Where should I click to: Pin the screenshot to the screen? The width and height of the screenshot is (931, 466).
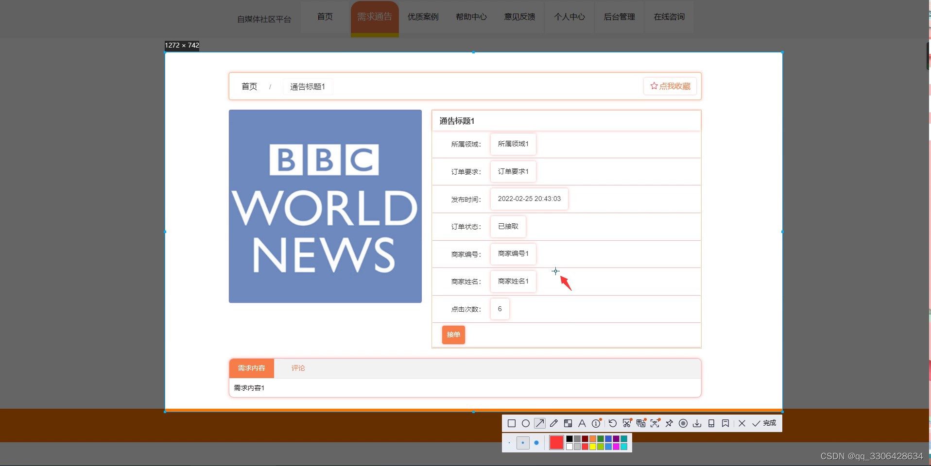[669, 423]
